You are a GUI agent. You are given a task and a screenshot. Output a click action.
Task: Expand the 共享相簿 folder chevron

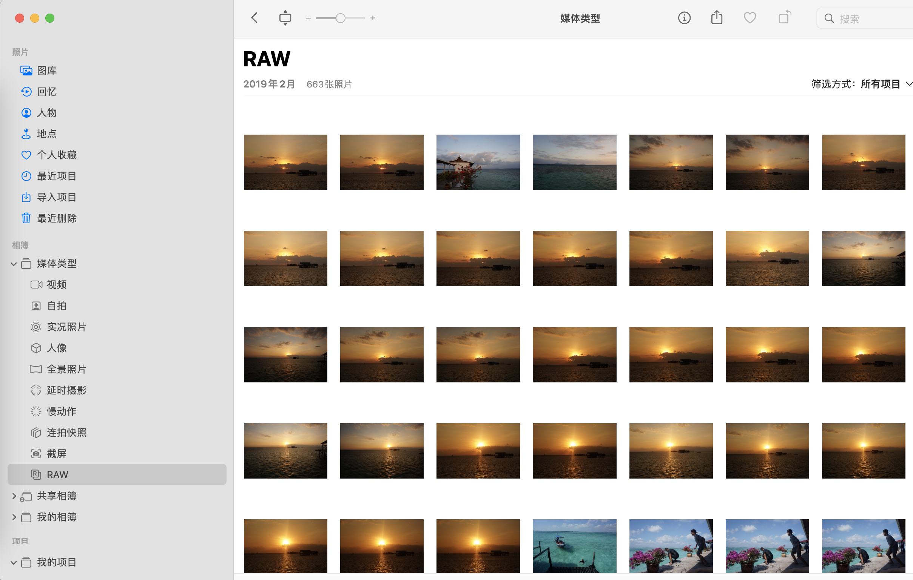pyautogui.click(x=14, y=496)
